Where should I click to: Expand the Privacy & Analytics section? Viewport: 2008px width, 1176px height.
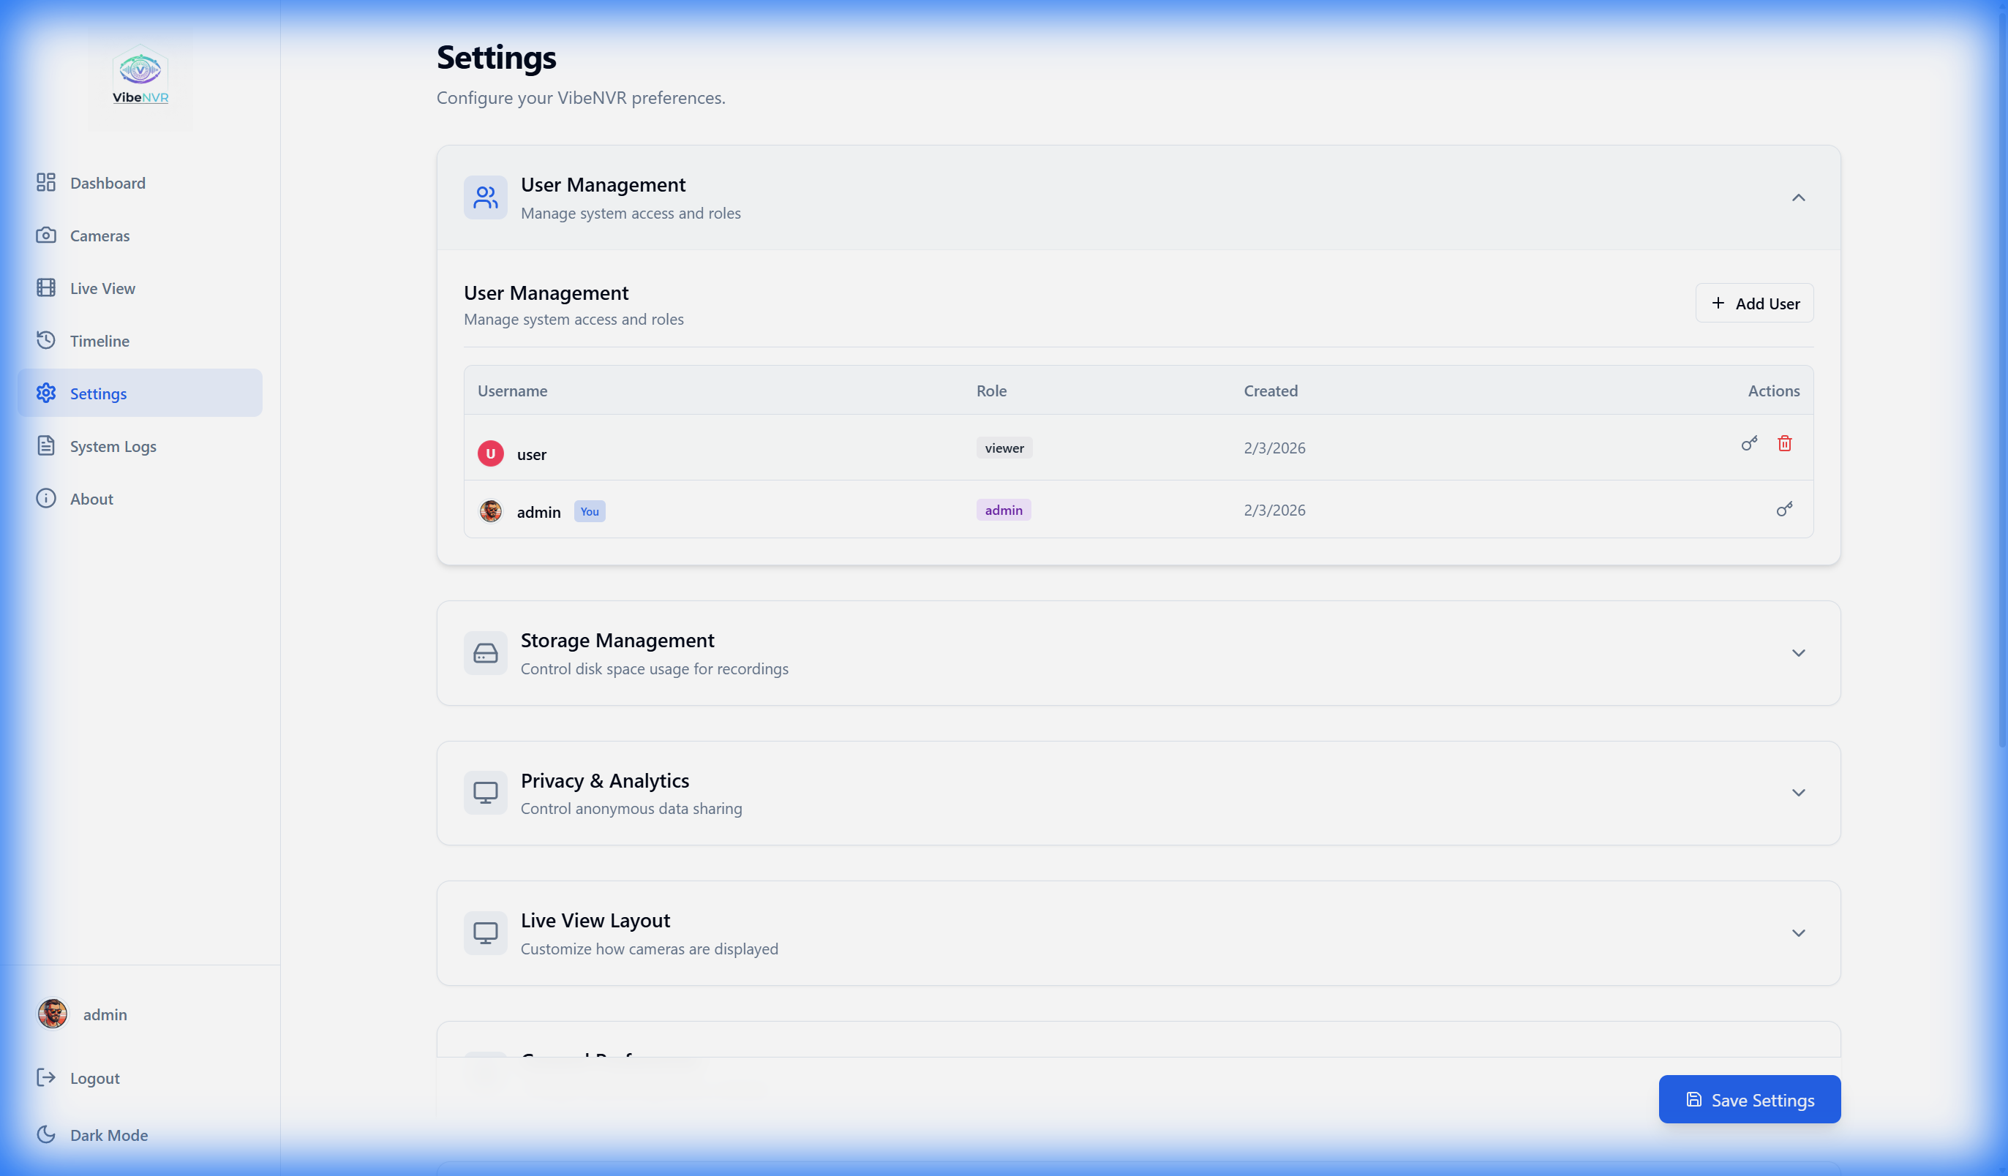click(1799, 793)
